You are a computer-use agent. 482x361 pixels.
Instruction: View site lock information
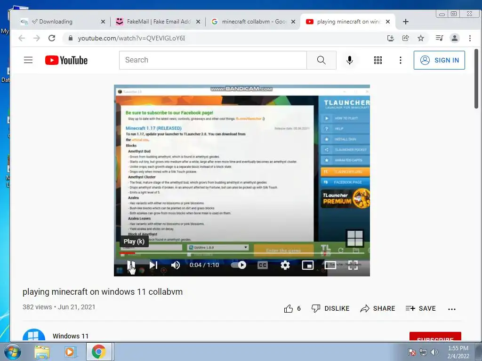71,38
